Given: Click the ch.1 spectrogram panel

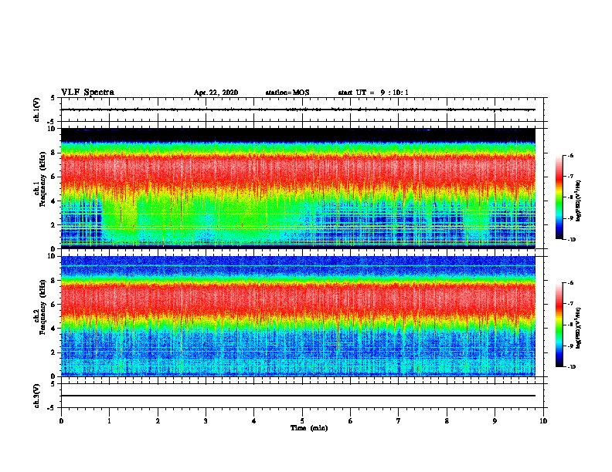Looking at the screenshot, I should tap(298, 188).
